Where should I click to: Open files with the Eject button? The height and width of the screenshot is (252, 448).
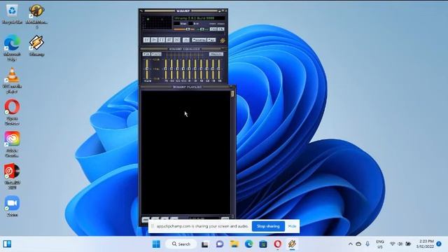tap(186, 40)
